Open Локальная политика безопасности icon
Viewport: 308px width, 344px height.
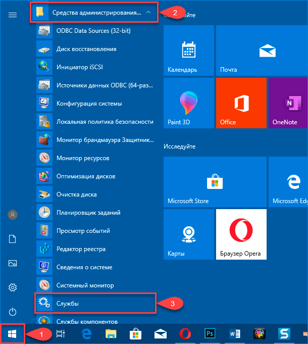click(44, 122)
